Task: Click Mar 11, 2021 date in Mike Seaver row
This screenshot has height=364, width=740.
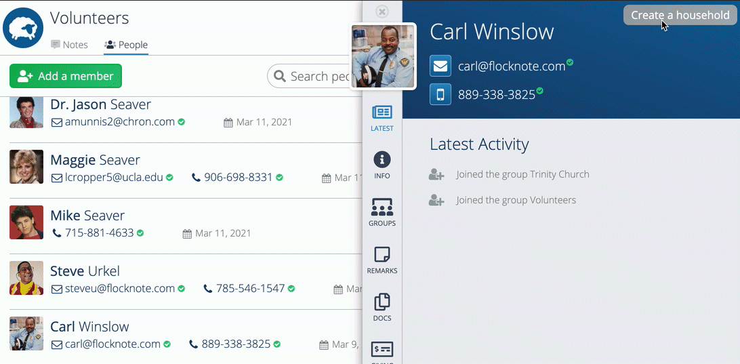Action: click(x=223, y=233)
